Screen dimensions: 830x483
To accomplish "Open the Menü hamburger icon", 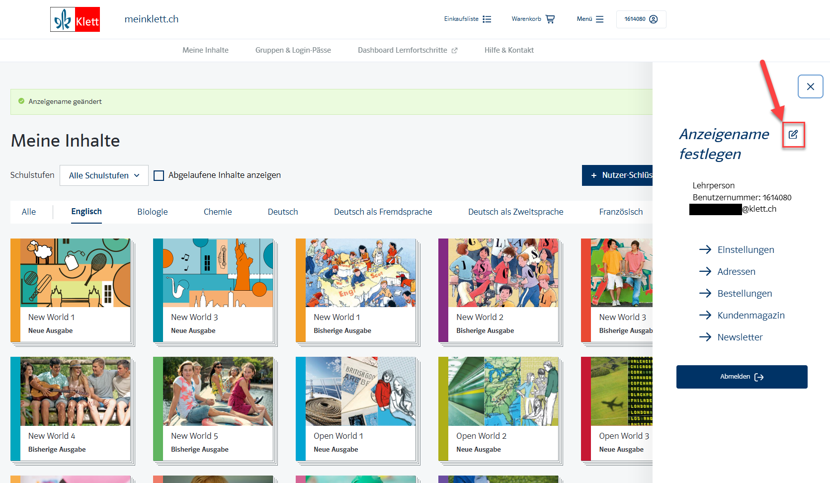I will [599, 19].
